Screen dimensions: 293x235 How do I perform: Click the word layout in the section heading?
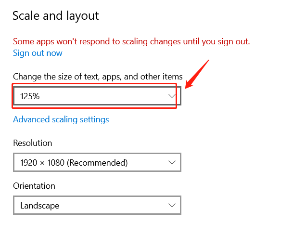[83, 16]
